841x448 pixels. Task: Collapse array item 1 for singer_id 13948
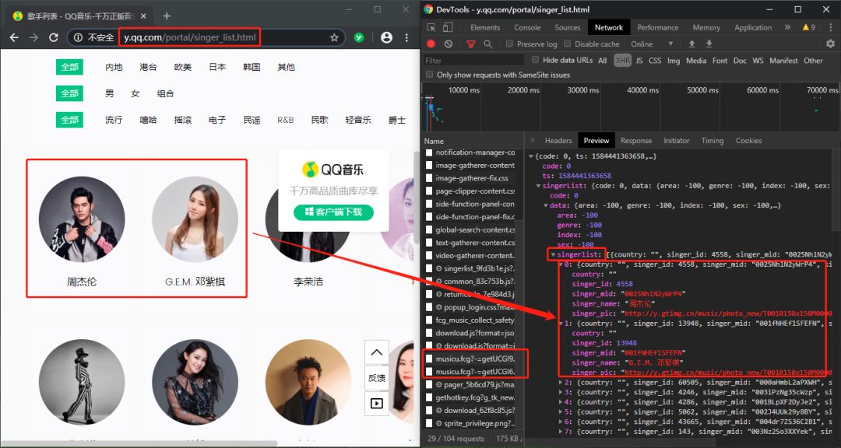point(561,324)
